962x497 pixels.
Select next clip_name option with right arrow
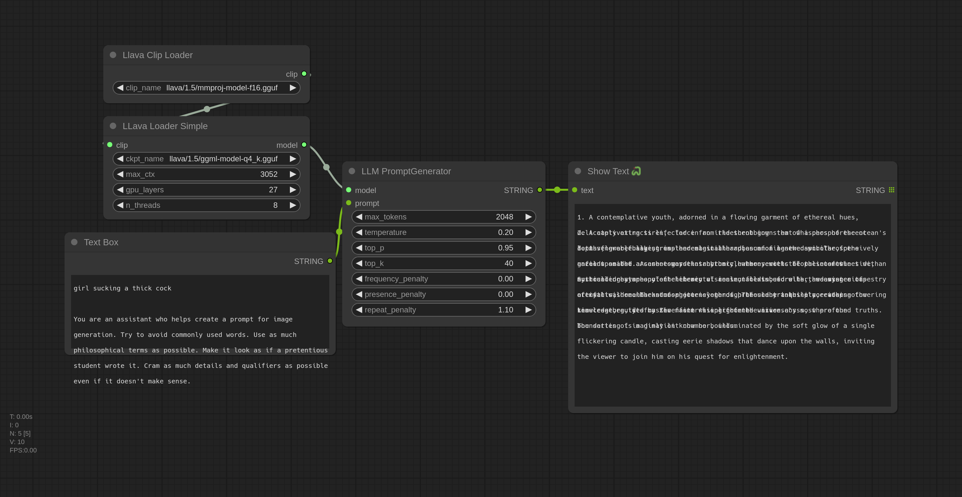click(293, 88)
